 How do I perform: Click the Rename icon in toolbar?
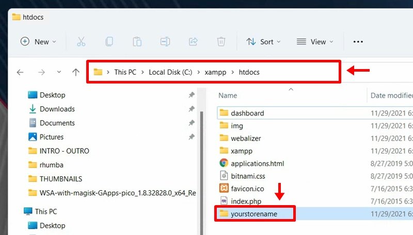click(165, 42)
